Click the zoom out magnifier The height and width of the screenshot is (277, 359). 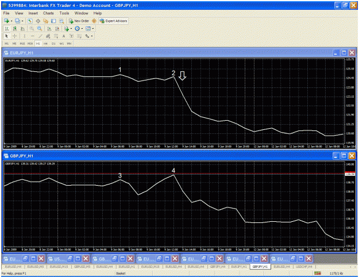click(x=40, y=28)
